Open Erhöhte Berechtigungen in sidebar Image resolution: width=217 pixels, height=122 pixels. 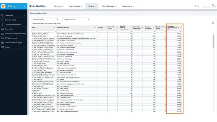point(13,24)
